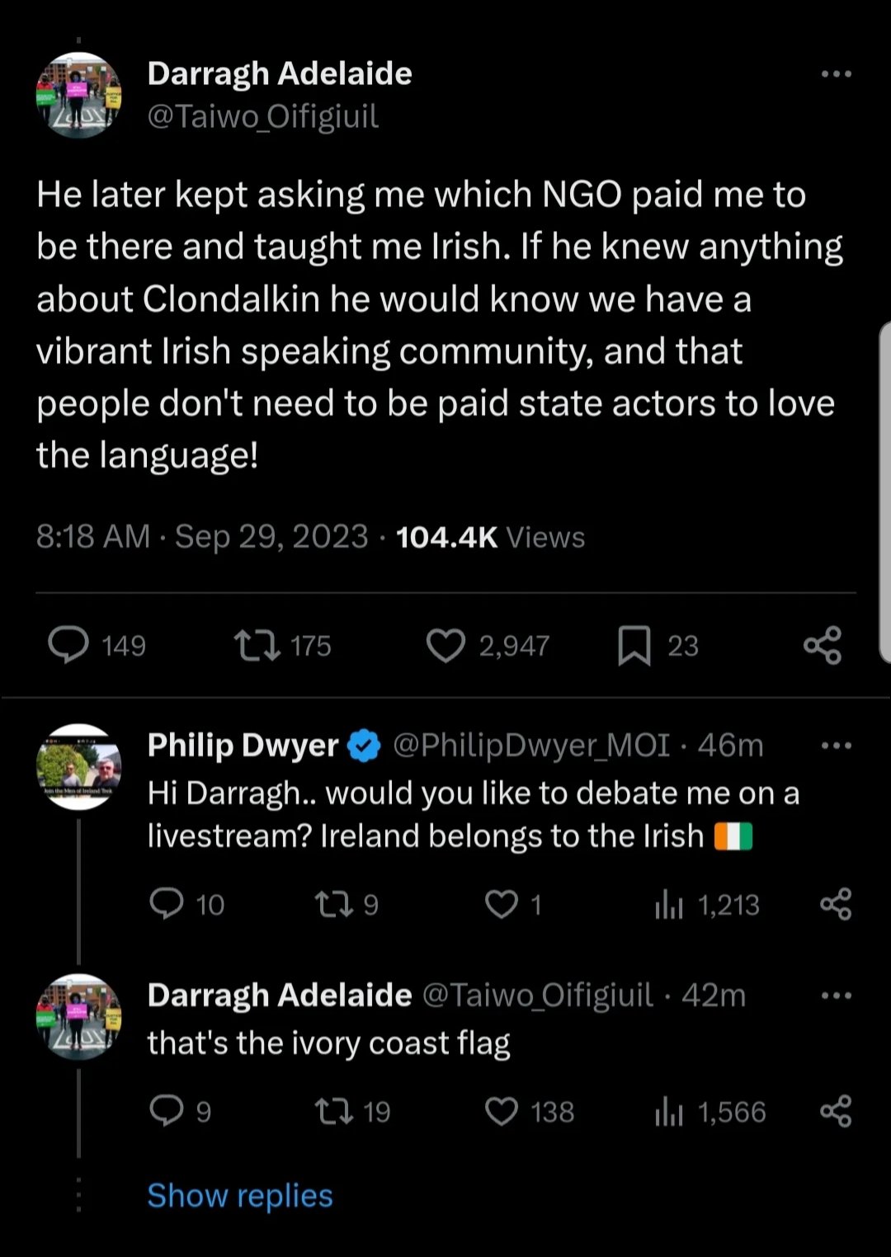891x1257 pixels.
Task: Retweet the main post with 175 retweets
Action: 257,645
